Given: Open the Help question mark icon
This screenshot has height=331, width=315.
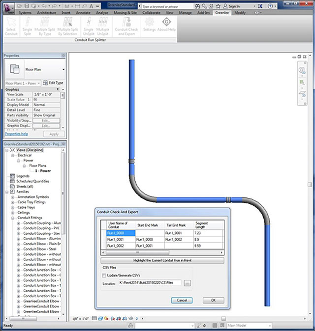Looking at the screenshot, I should click(270, 6).
